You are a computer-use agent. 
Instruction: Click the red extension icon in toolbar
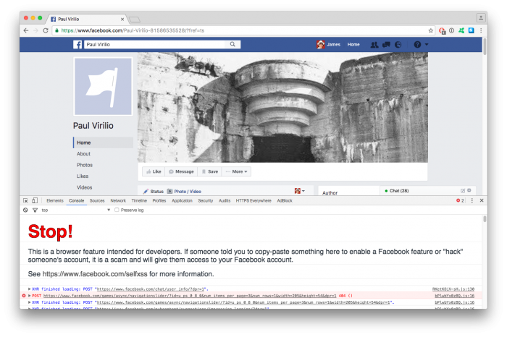click(x=442, y=30)
